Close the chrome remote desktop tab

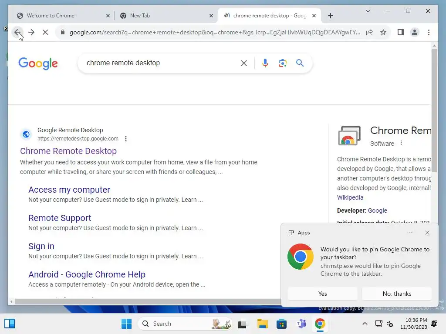point(314,16)
